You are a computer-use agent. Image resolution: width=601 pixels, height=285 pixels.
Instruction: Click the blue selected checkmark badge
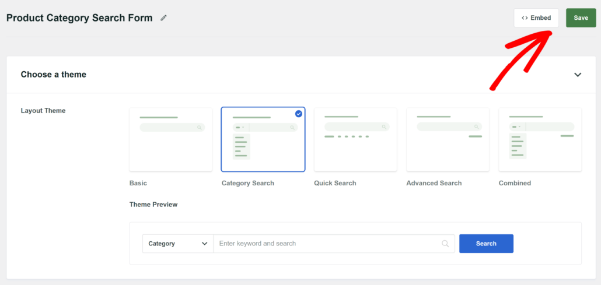(299, 114)
